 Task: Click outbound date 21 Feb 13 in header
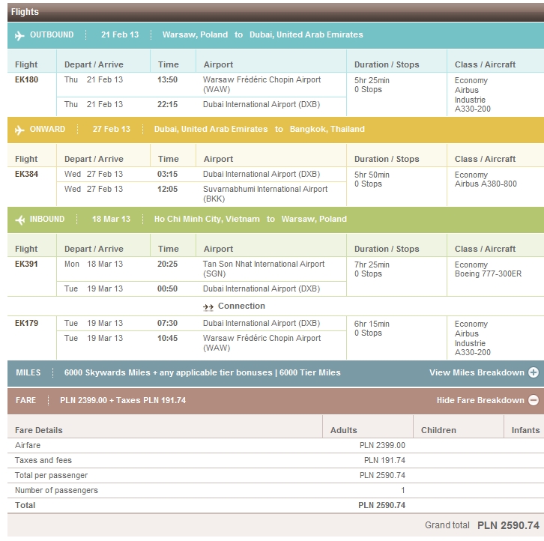click(x=120, y=34)
